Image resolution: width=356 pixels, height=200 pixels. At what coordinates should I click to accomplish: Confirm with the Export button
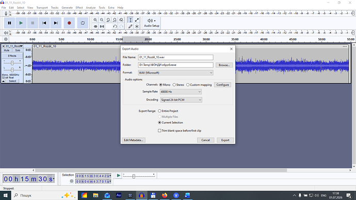click(x=225, y=140)
